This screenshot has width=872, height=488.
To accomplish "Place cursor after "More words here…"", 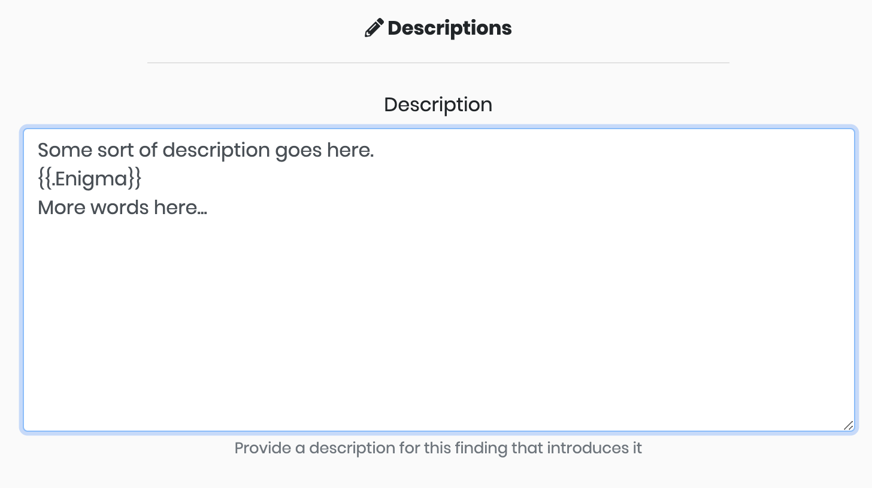I will coord(208,208).
